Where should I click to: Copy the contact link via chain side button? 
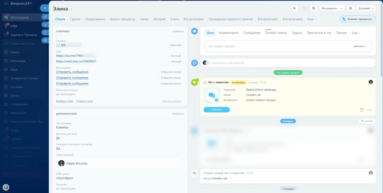tap(45, 17)
